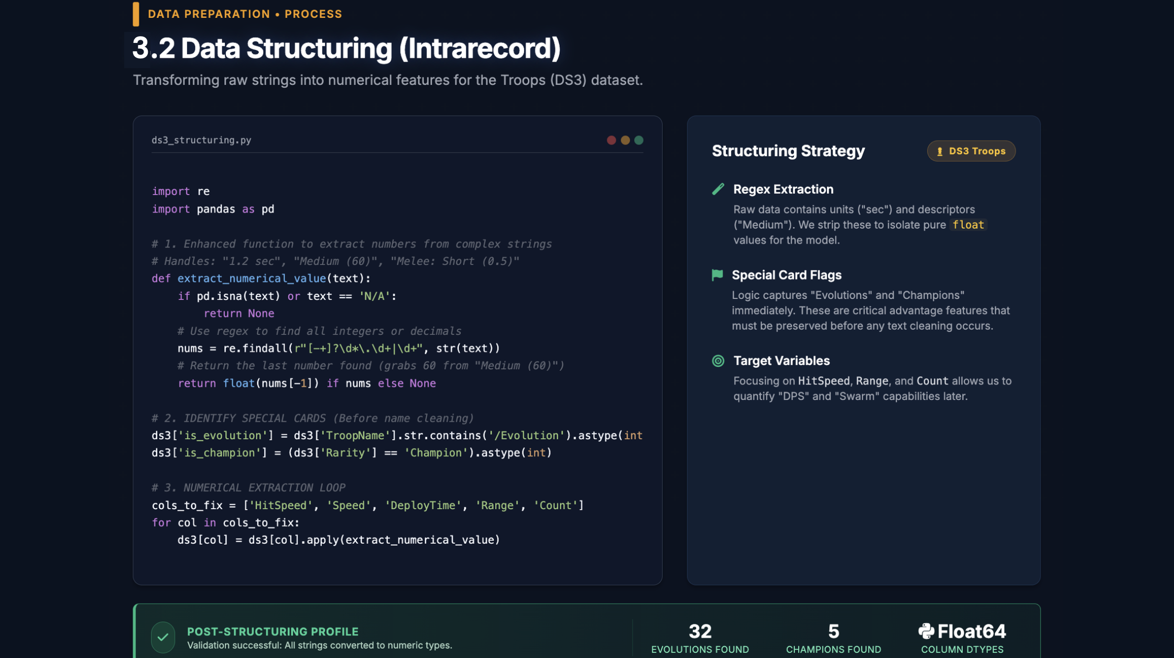Image resolution: width=1174 pixels, height=658 pixels.
Task: Click the DS3 Troops badge
Action: click(971, 151)
